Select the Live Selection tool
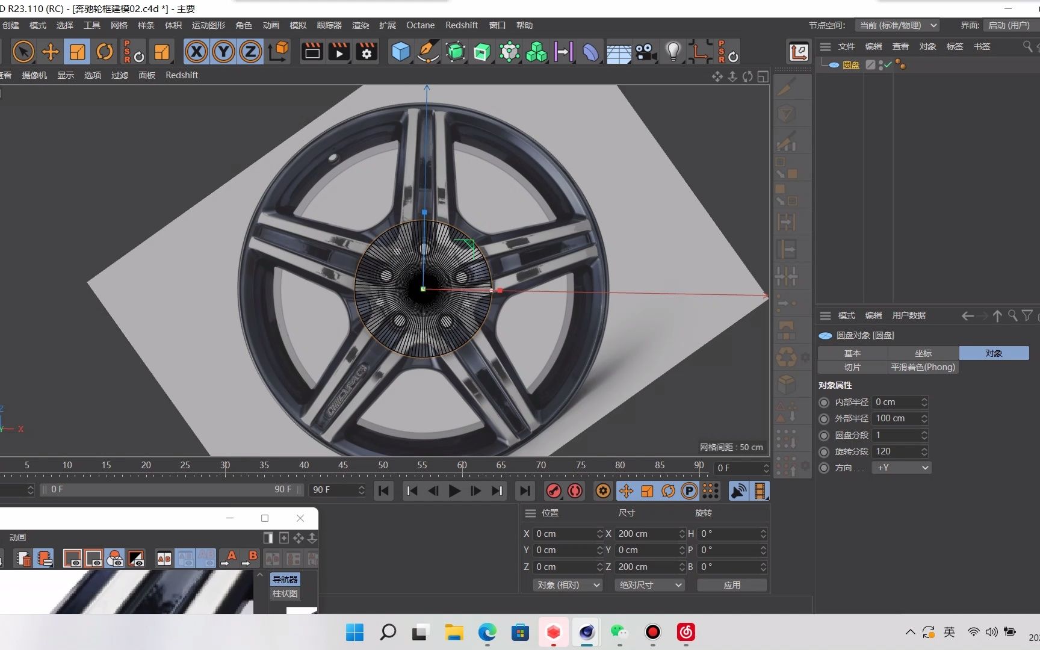1040x650 pixels. [23, 52]
